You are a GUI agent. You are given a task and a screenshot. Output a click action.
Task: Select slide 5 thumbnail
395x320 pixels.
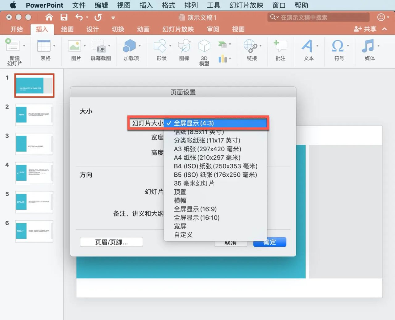34,202
